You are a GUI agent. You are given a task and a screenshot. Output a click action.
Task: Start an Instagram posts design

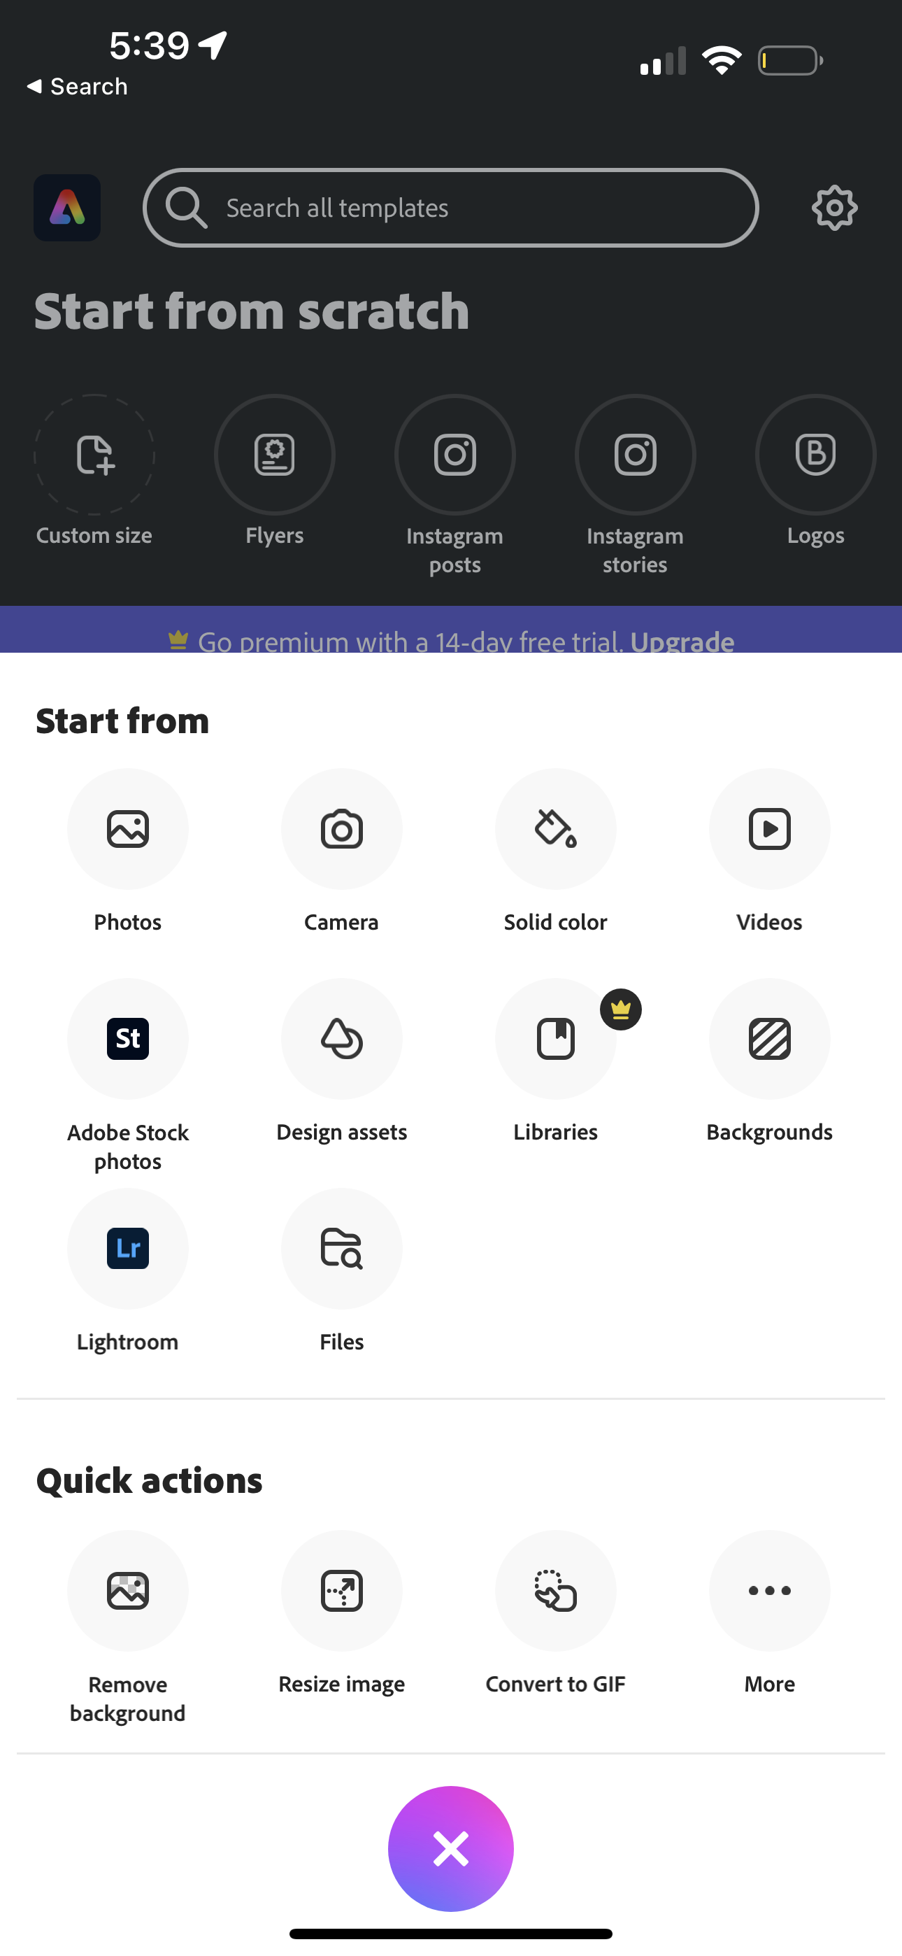point(454,454)
